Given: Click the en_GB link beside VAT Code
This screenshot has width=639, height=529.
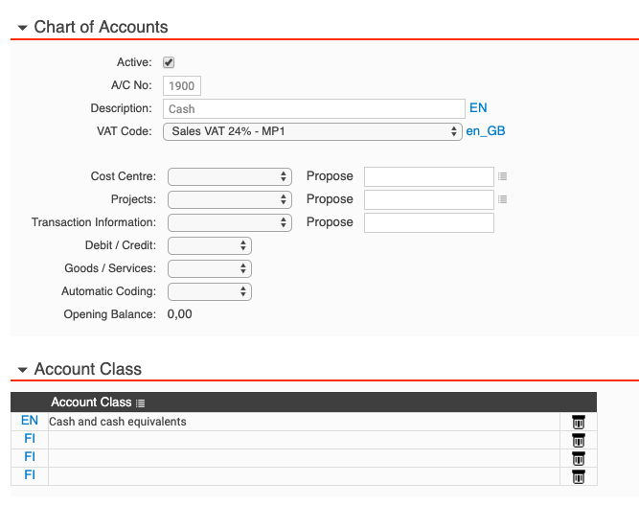Looking at the screenshot, I should coord(486,131).
